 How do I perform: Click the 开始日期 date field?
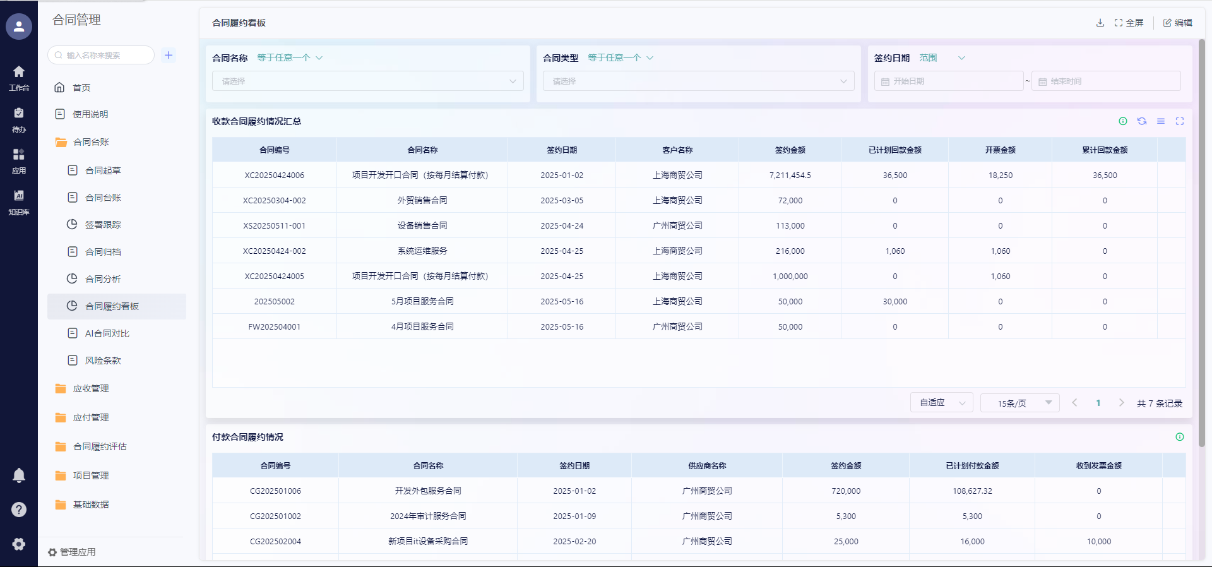(948, 81)
